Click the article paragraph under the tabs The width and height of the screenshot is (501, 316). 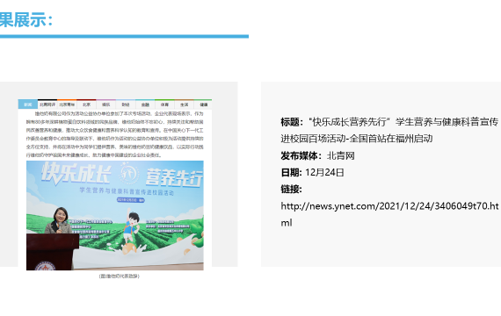(115, 134)
